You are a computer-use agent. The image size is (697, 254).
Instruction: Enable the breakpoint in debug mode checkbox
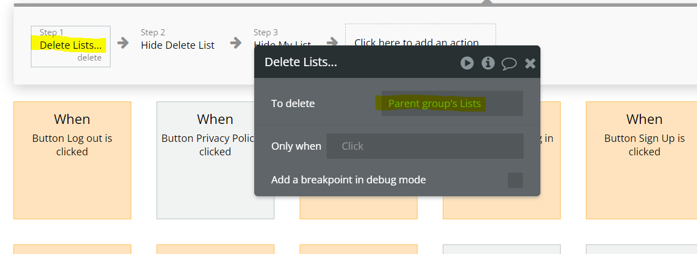pyautogui.click(x=515, y=180)
